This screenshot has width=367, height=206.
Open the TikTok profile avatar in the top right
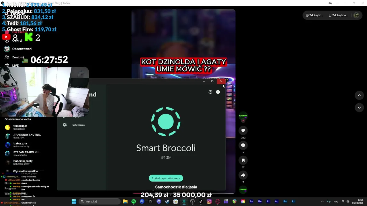click(x=356, y=15)
